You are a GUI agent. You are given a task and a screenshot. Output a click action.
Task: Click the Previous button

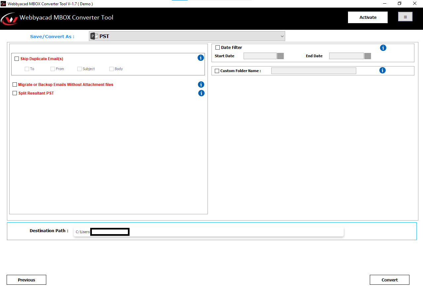pyautogui.click(x=26, y=280)
